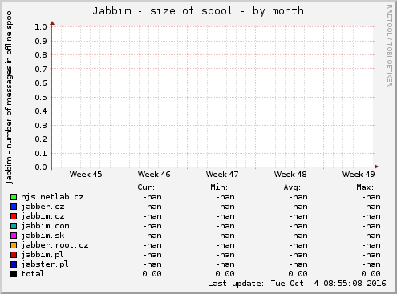The height and width of the screenshot is (294, 397).
Task: Select the jabber.cz legend label
Action: point(43,207)
